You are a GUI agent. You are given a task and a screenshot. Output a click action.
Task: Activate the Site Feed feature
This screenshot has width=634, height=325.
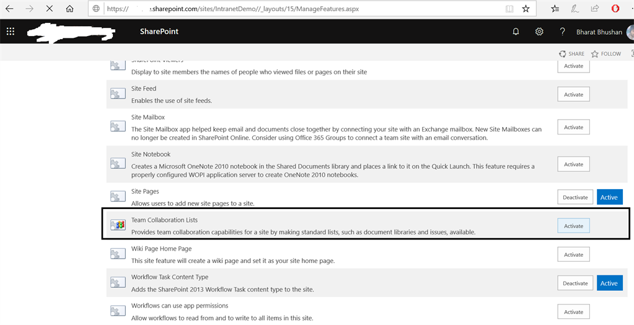point(573,94)
